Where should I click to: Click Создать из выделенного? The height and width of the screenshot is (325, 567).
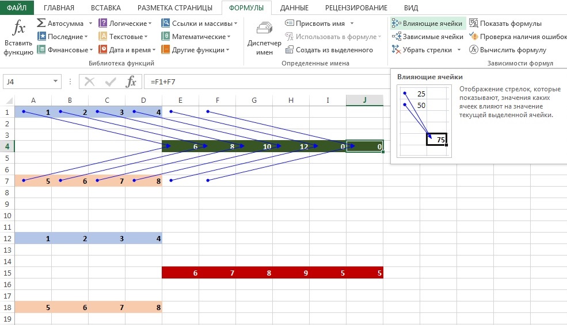329,50
